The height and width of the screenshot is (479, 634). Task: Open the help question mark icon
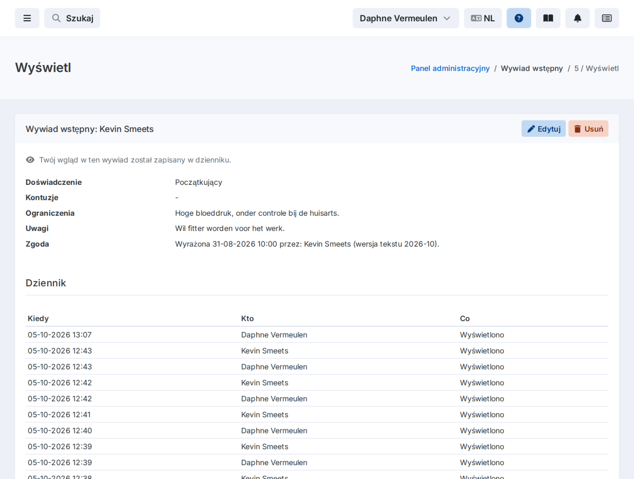(x=519, y=18)
